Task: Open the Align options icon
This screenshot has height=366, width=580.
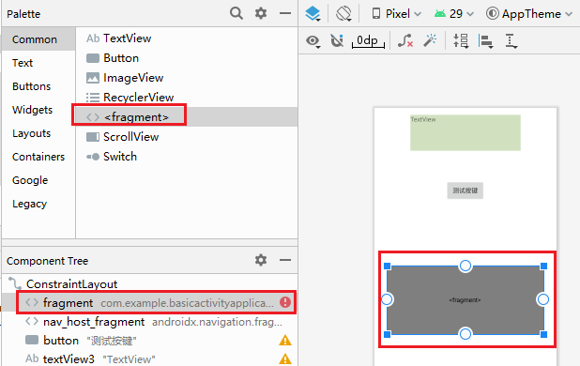Action: 485,41
